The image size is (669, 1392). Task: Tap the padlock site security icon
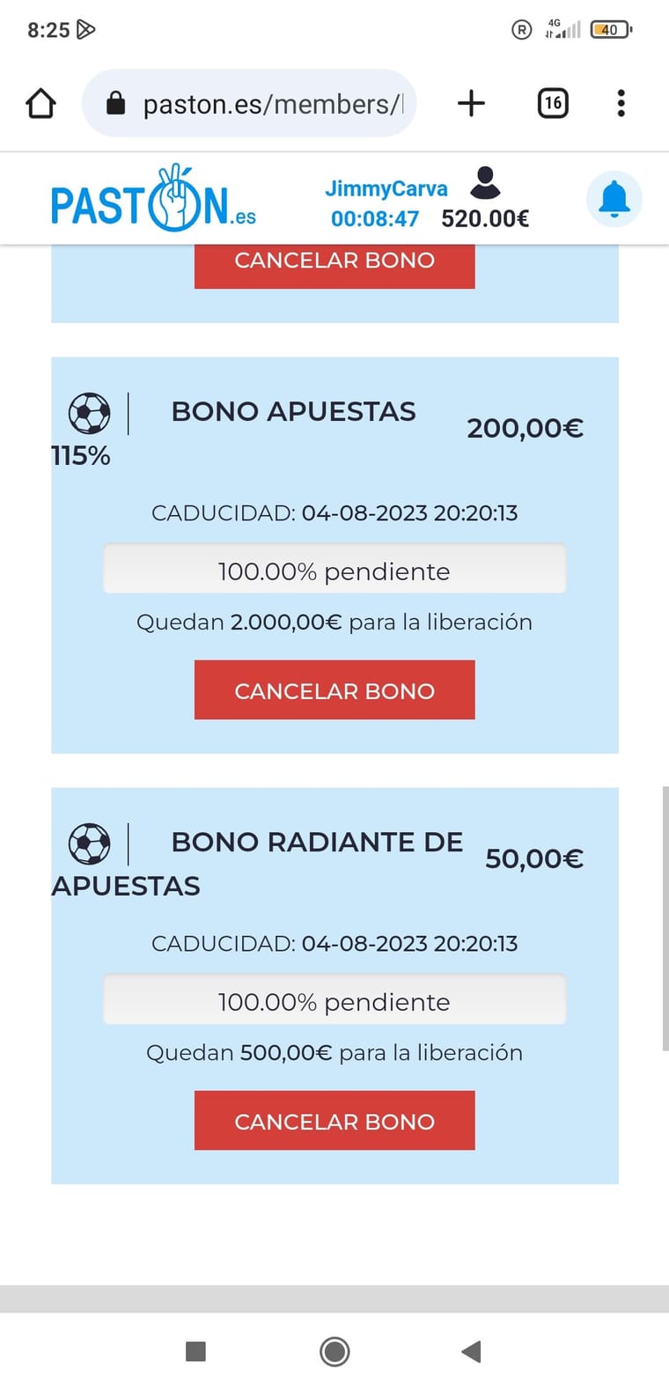tap(115, 104)
